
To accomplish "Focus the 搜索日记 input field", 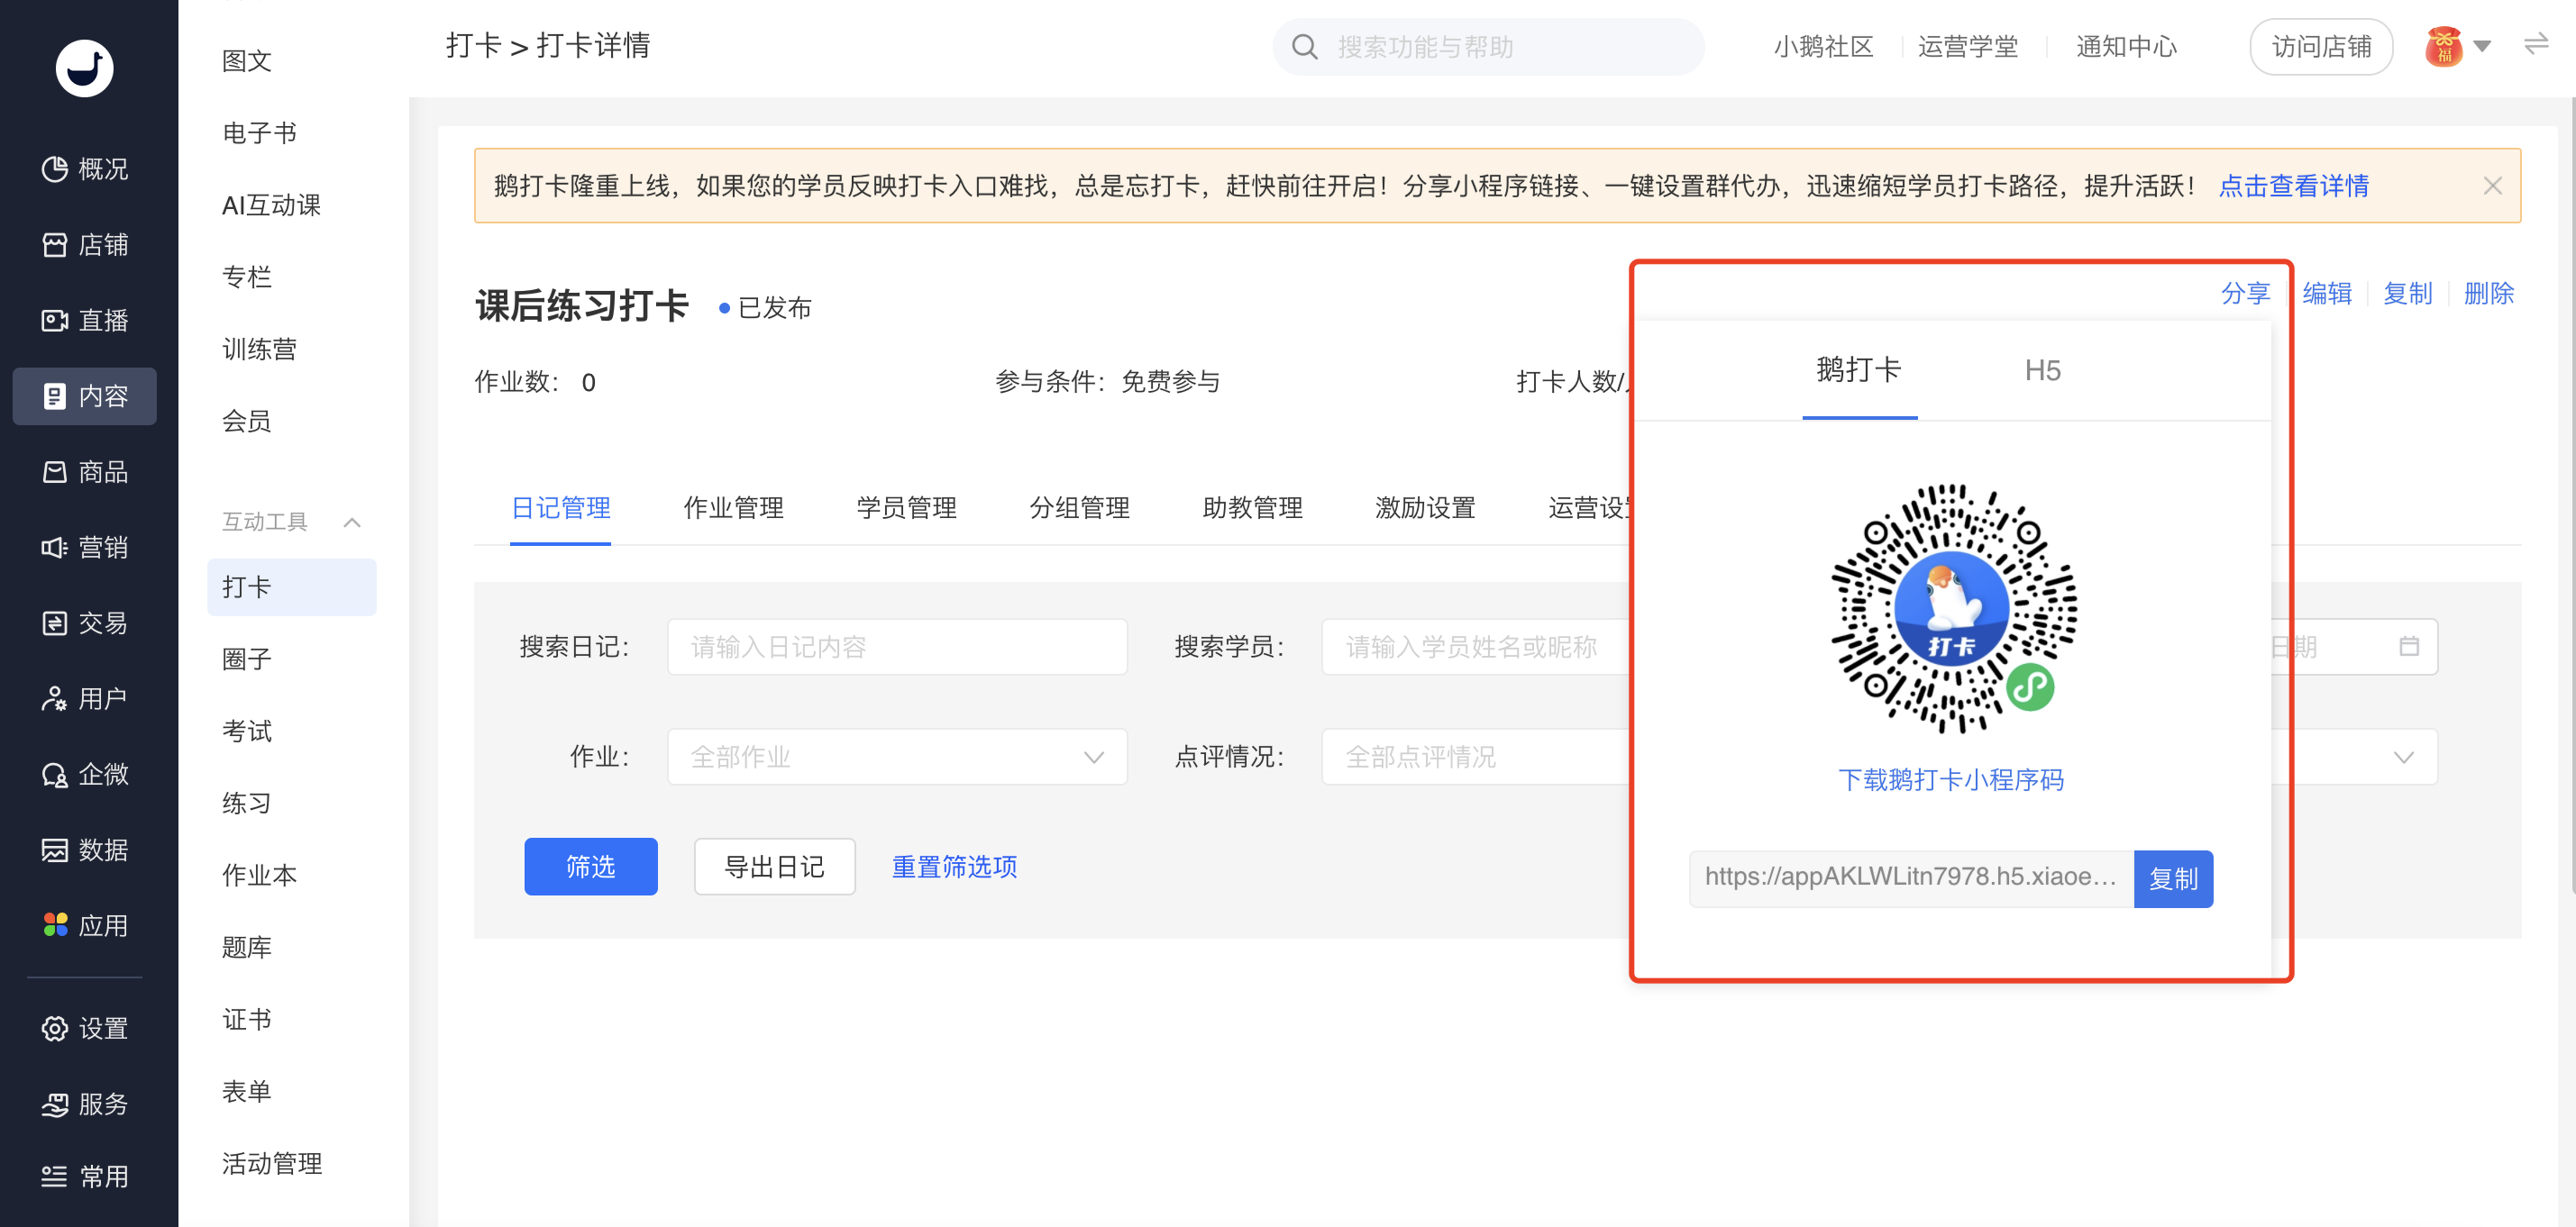I will pos(896,648).
